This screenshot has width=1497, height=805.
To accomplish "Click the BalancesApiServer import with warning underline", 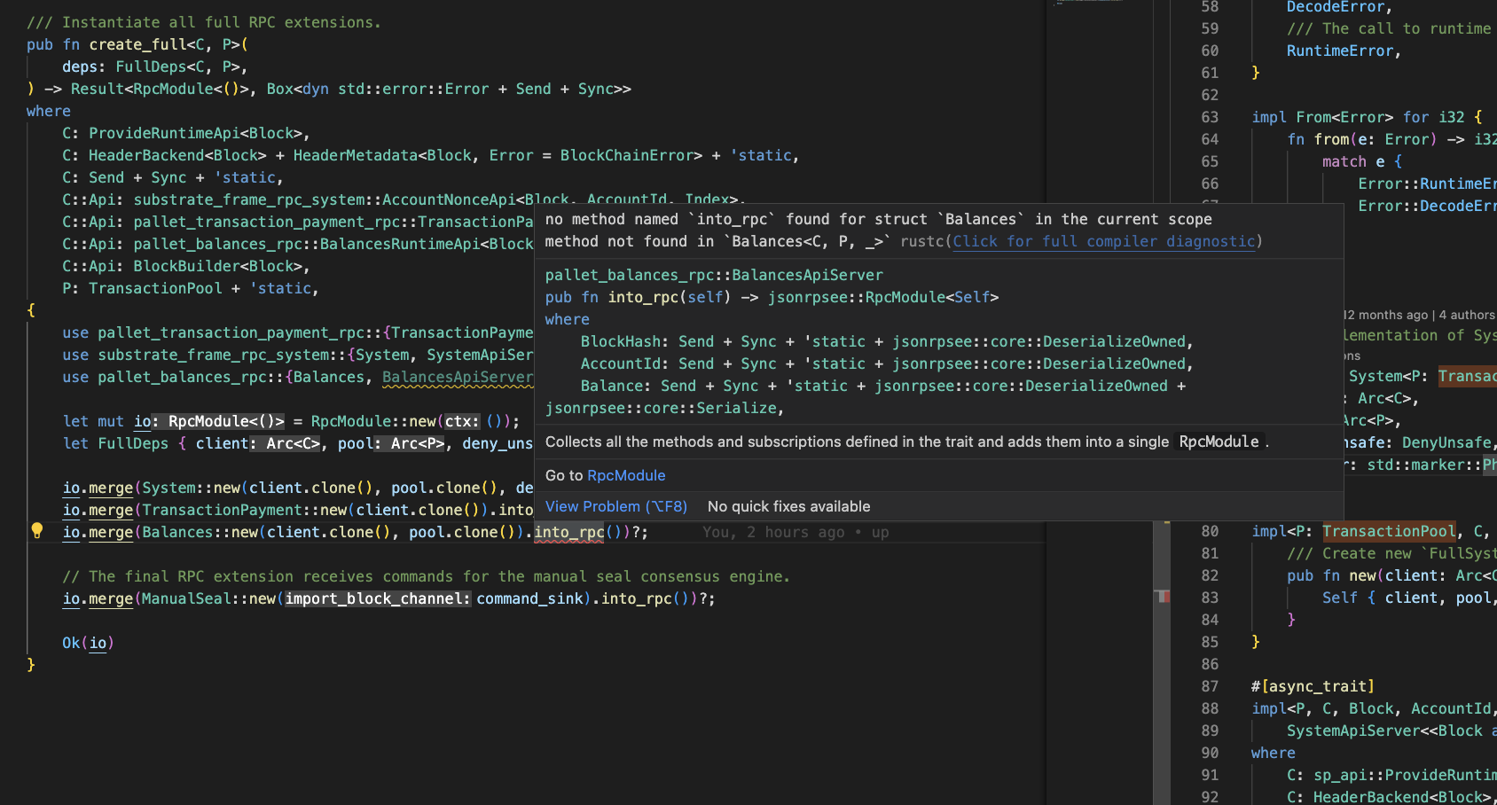I will point(458,377).
